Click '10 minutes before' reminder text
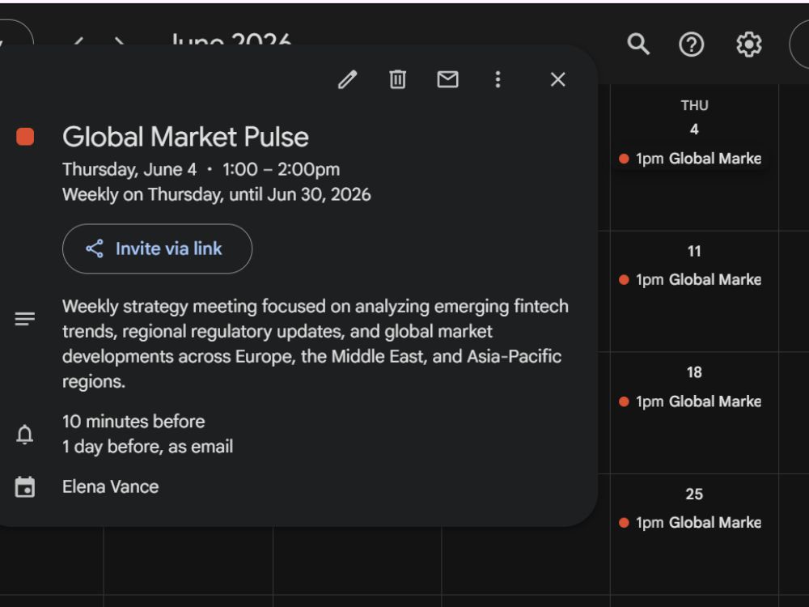The height and width of the screenshot is (607, 809). (x=133, y=422)
